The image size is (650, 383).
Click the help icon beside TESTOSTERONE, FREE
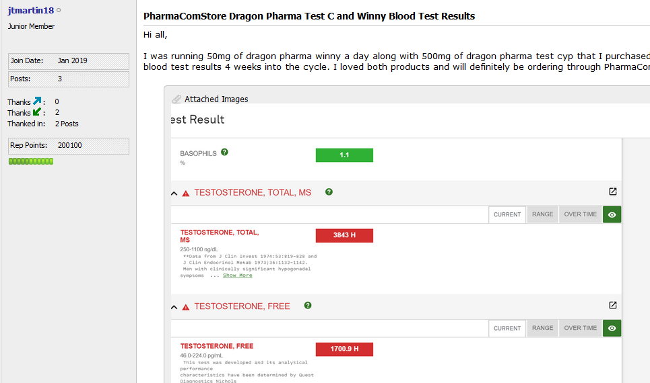(x=308, y=306)
